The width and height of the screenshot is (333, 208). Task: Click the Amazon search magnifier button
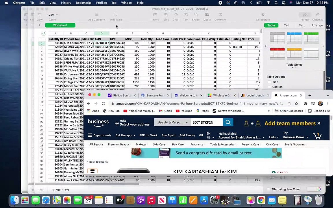click(228, 122)
